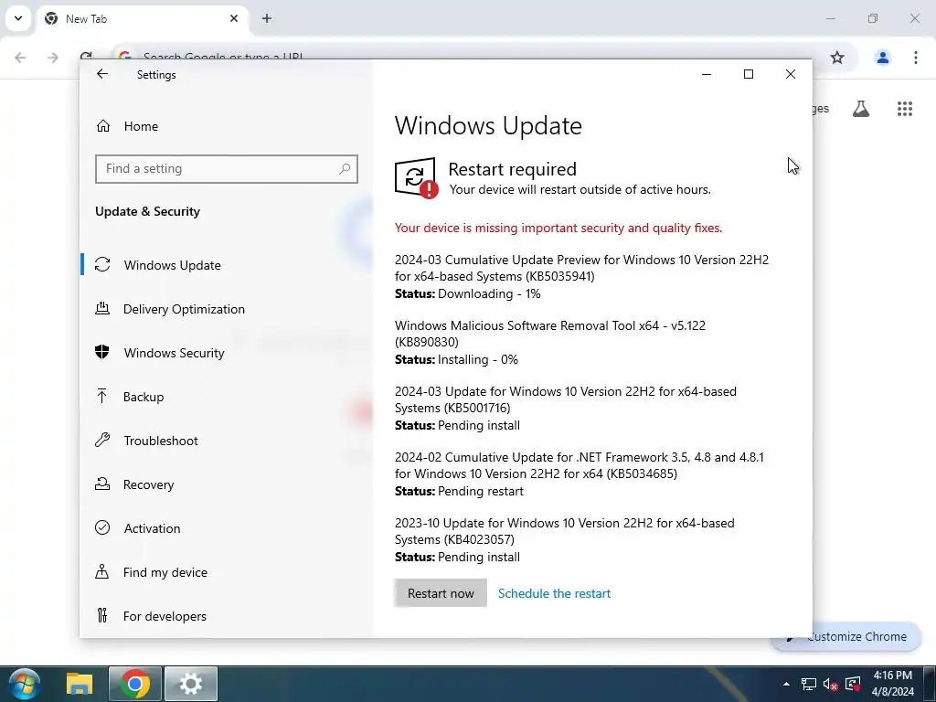
Task: Click the network tray icon
Action: click(808, 684)
